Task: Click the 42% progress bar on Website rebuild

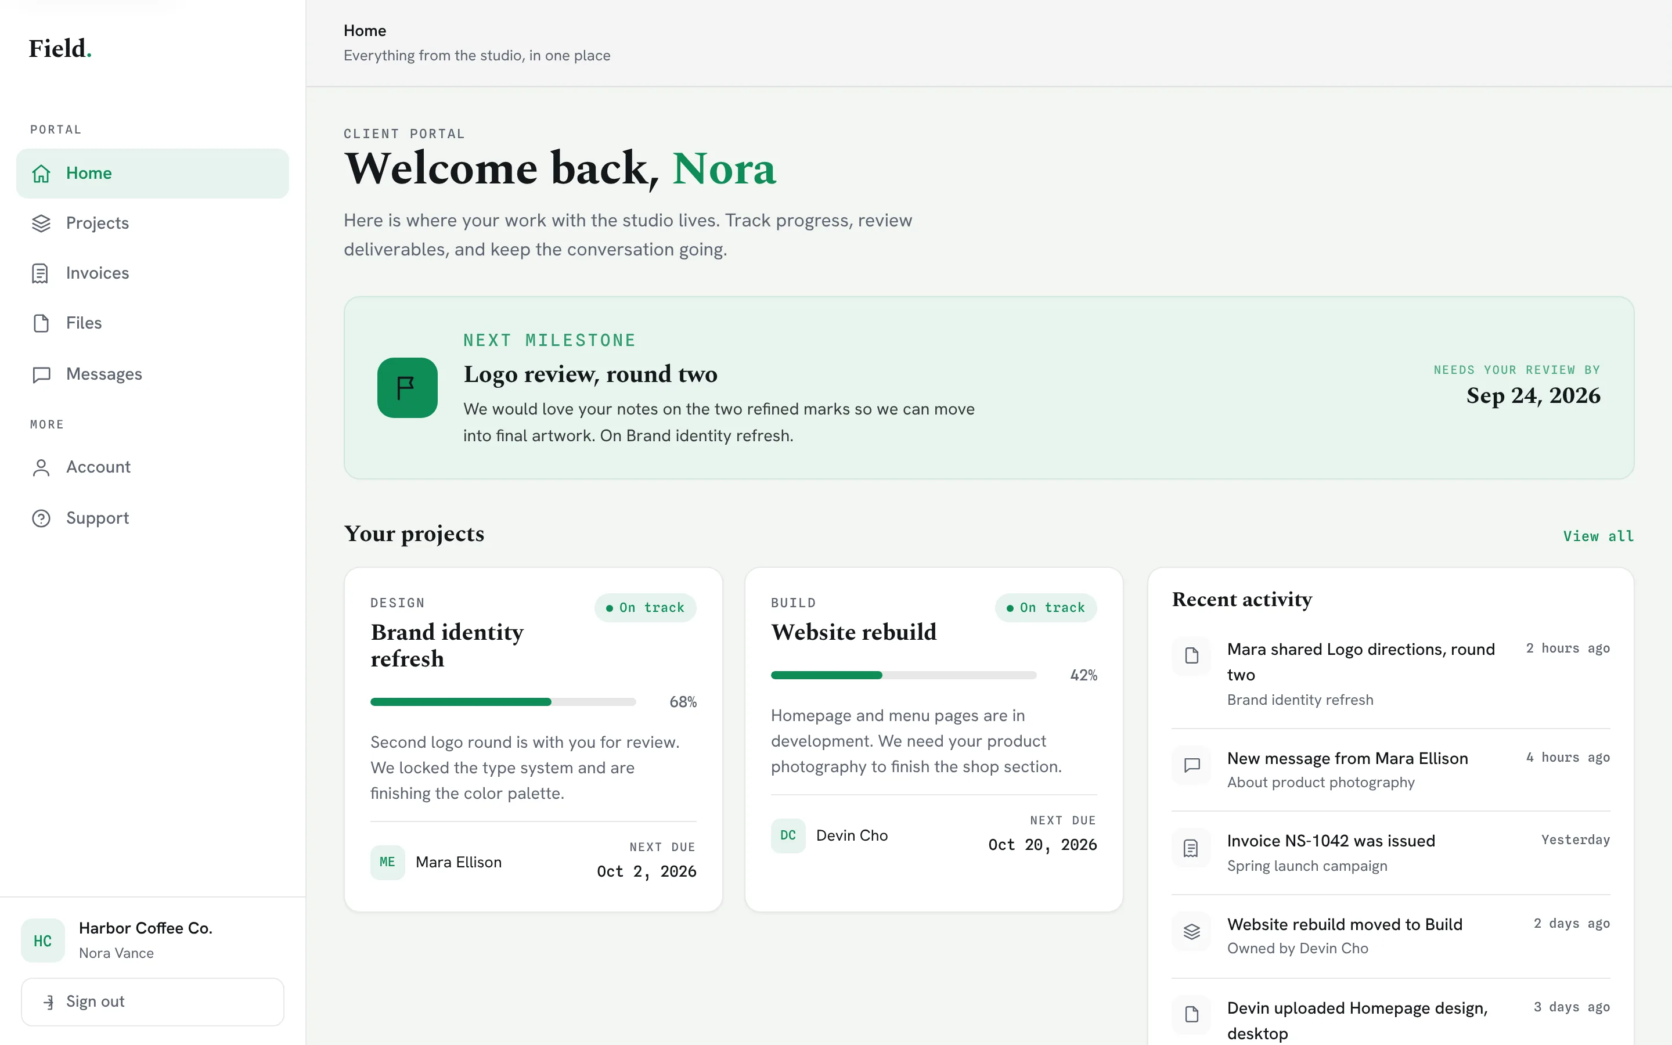Action: tap(904, 675)
